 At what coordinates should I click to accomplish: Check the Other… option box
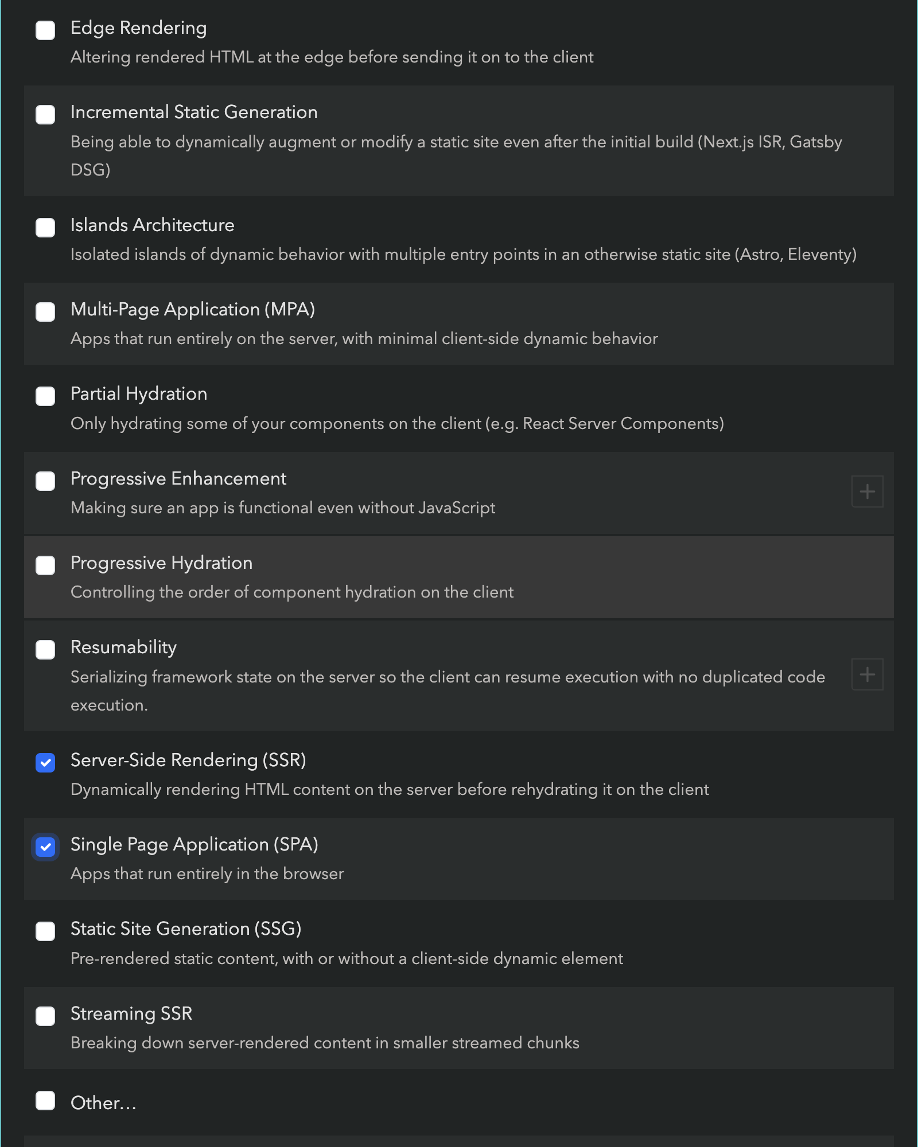click(x=45, y=1101)
